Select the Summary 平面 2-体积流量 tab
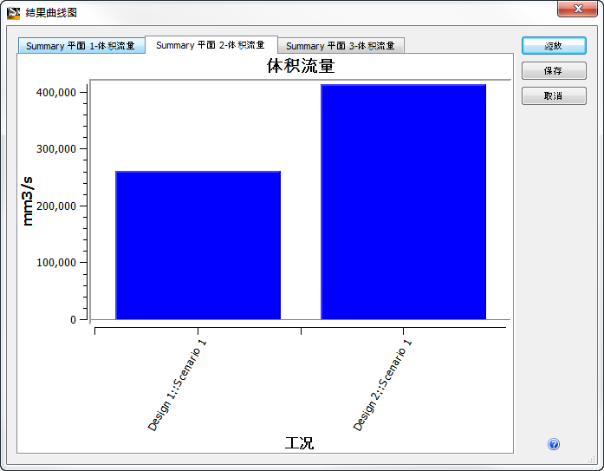The height and width of the screenshot is (471, 604). pos(211,45)
